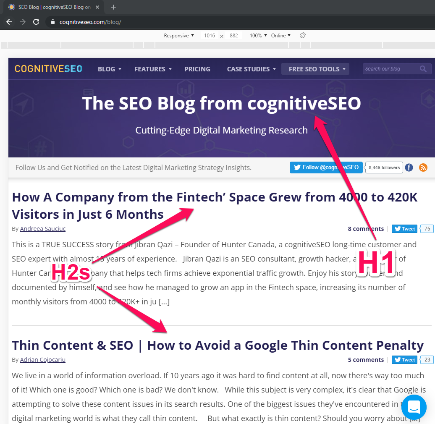Image resolution: width=435 pixels, height=424 pixels.
Task: Click the grayed forward navigation arrow
Action: [23, 21]
